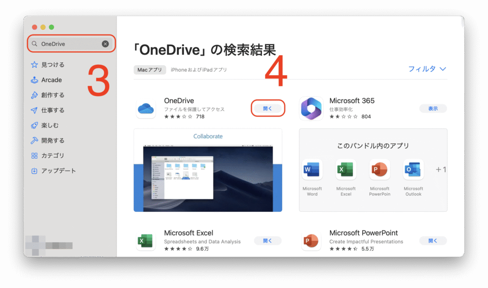Open Microsoft Excel with 開く button
The width and height of the screenshot is (488, 288).
coord(268,240)
